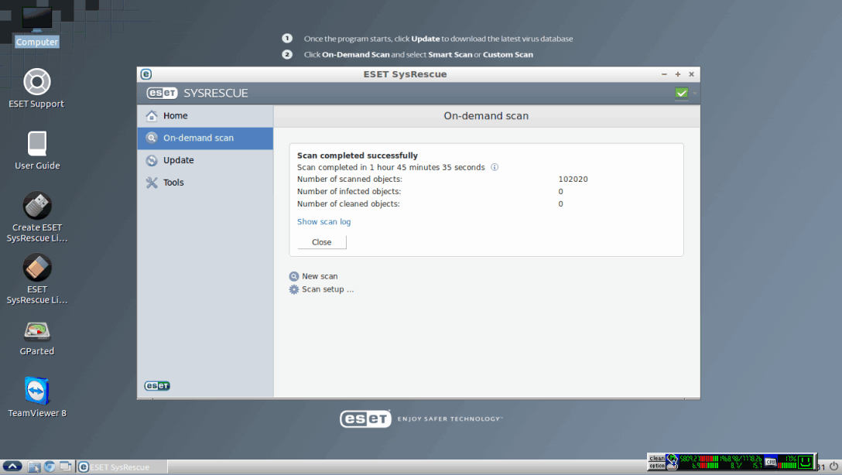The image size is (842, 475).
Task: Click the magnifier icon next to New scan
Action: 294,276
